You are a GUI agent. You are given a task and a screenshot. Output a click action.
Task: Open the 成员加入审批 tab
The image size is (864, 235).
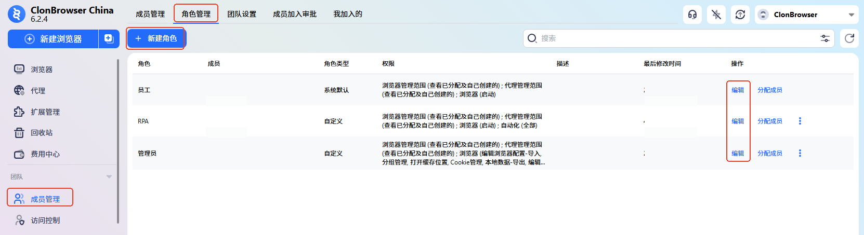[x=295, y=14]
